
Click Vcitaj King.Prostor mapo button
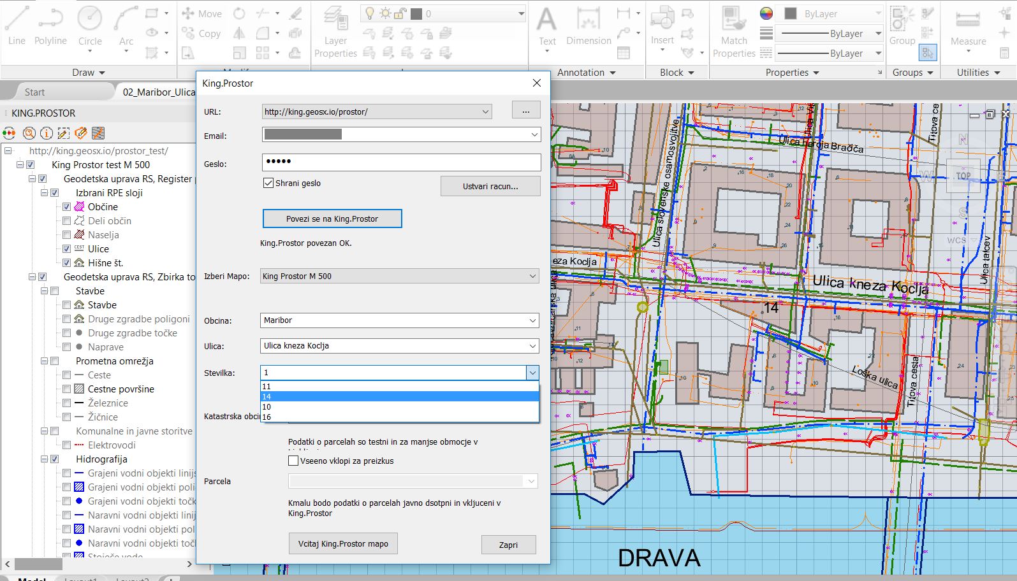(x=343, y=543)
